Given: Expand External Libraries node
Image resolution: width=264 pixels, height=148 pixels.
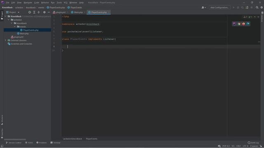Looking at the screenshot, I should click(5, 40).
